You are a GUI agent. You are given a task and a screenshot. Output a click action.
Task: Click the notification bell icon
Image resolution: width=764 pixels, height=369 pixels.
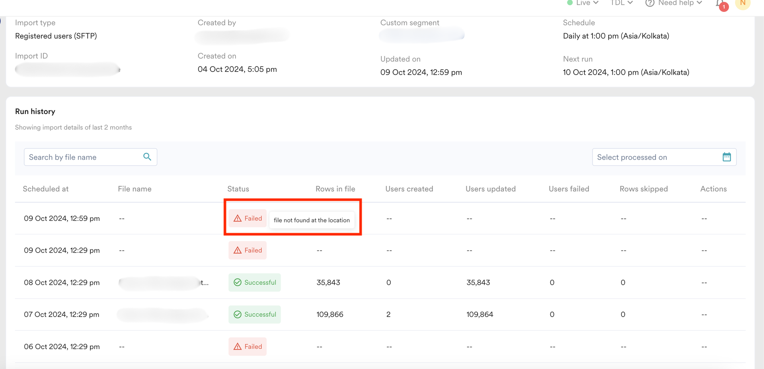pos(719,3)
